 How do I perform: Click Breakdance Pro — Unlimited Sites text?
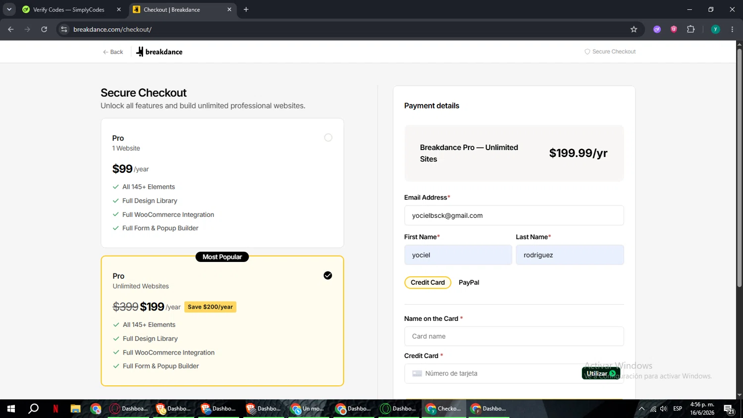point(469,153)
